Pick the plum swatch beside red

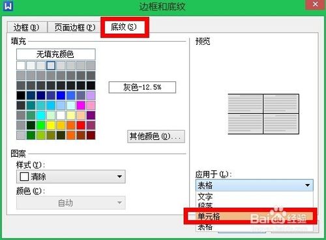click(x=91, y=126)
